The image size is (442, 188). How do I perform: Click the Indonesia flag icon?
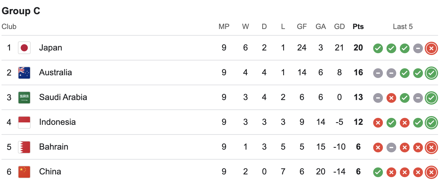[24, 122]
